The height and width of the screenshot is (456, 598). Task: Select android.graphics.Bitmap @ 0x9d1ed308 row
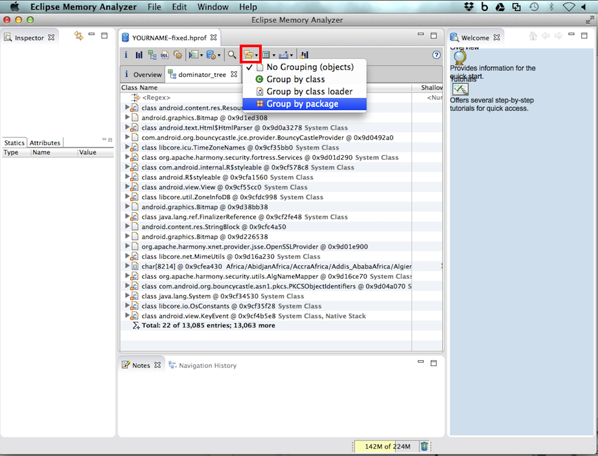click(205, 118)
